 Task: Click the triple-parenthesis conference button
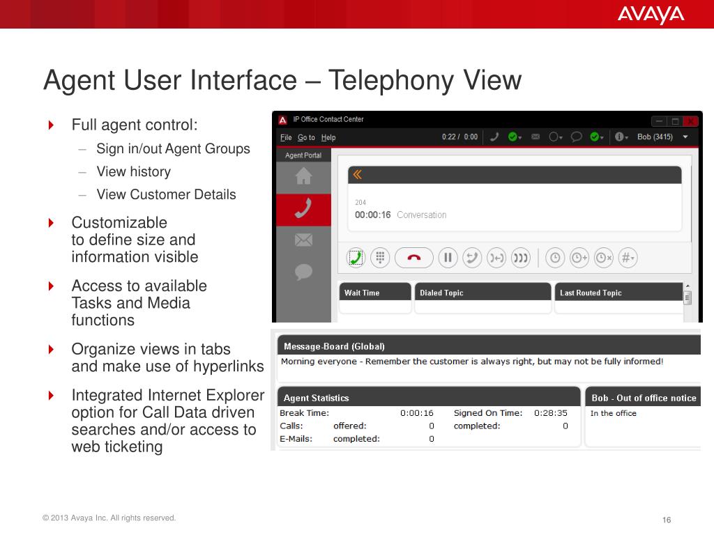tap(520, 258)
